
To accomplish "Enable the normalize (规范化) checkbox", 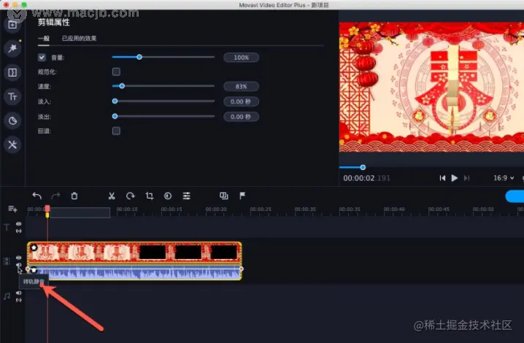I will point(116,72).
